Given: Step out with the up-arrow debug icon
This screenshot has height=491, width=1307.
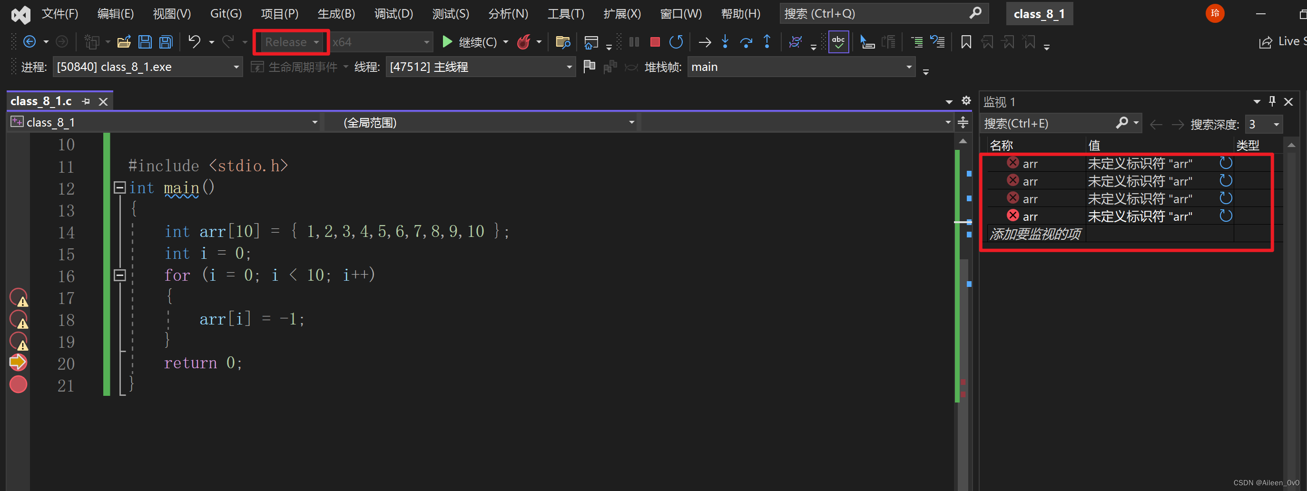Looking at the screenshot, I should 767,42.
